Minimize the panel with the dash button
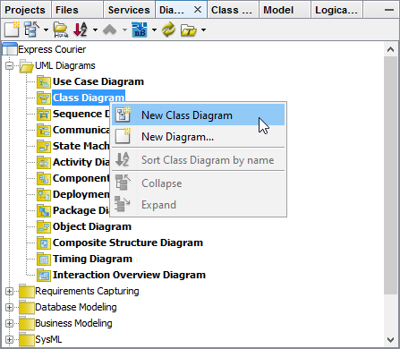 tap(389, 10)
